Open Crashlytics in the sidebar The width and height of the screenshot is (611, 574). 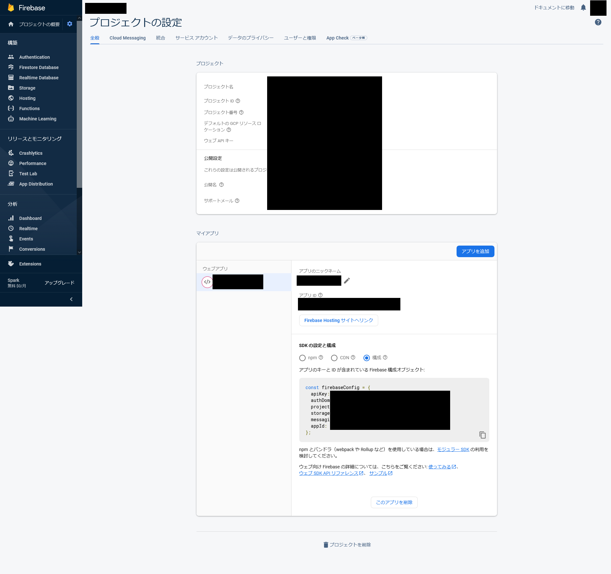pos(31,153)
